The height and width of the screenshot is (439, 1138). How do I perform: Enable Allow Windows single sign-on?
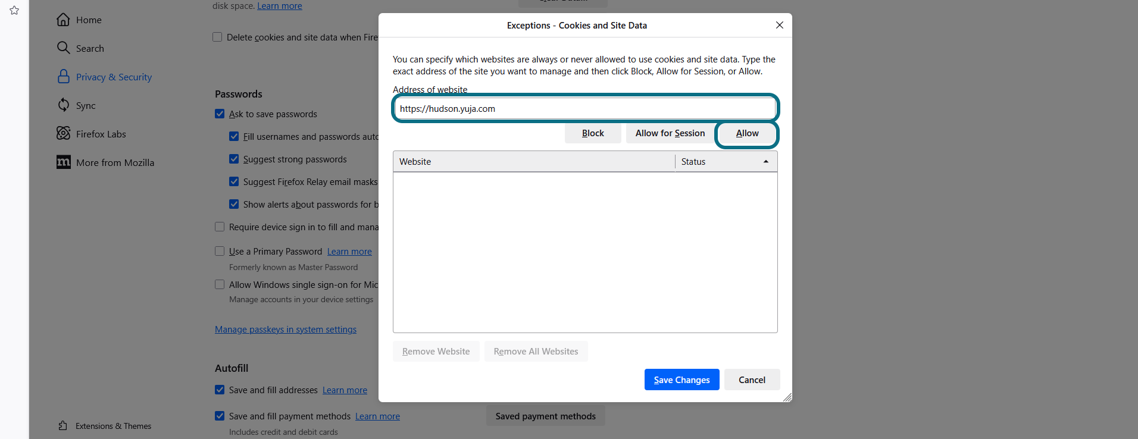220,284
